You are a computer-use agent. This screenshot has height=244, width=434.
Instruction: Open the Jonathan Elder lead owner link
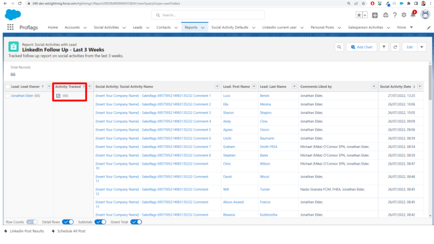pyautogui.click(x=22, y=96)
